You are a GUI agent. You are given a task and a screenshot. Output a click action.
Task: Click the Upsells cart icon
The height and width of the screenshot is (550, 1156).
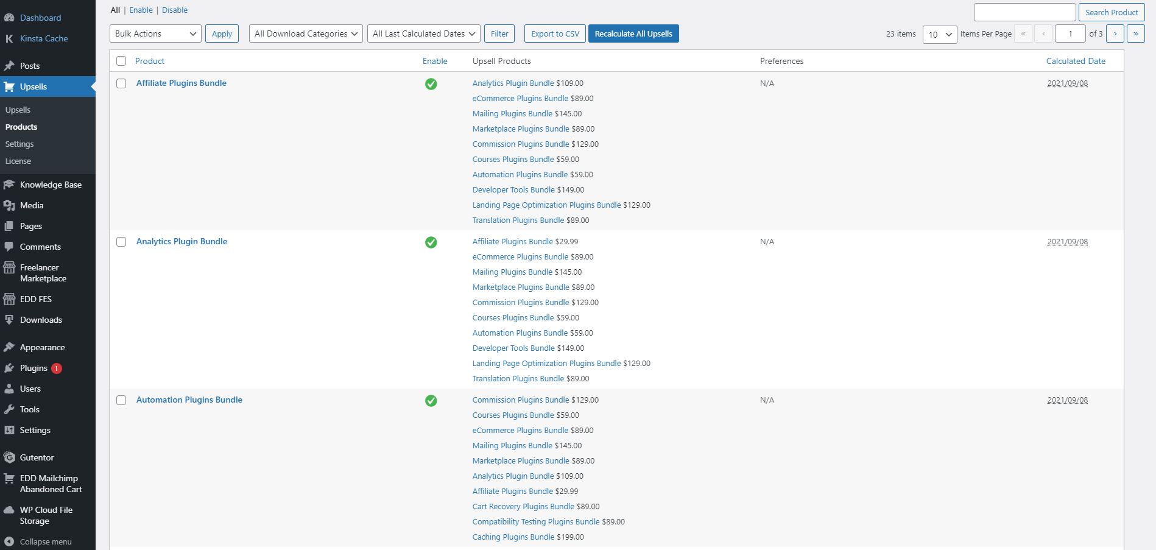pyautogui.click(x=9, y=86)
